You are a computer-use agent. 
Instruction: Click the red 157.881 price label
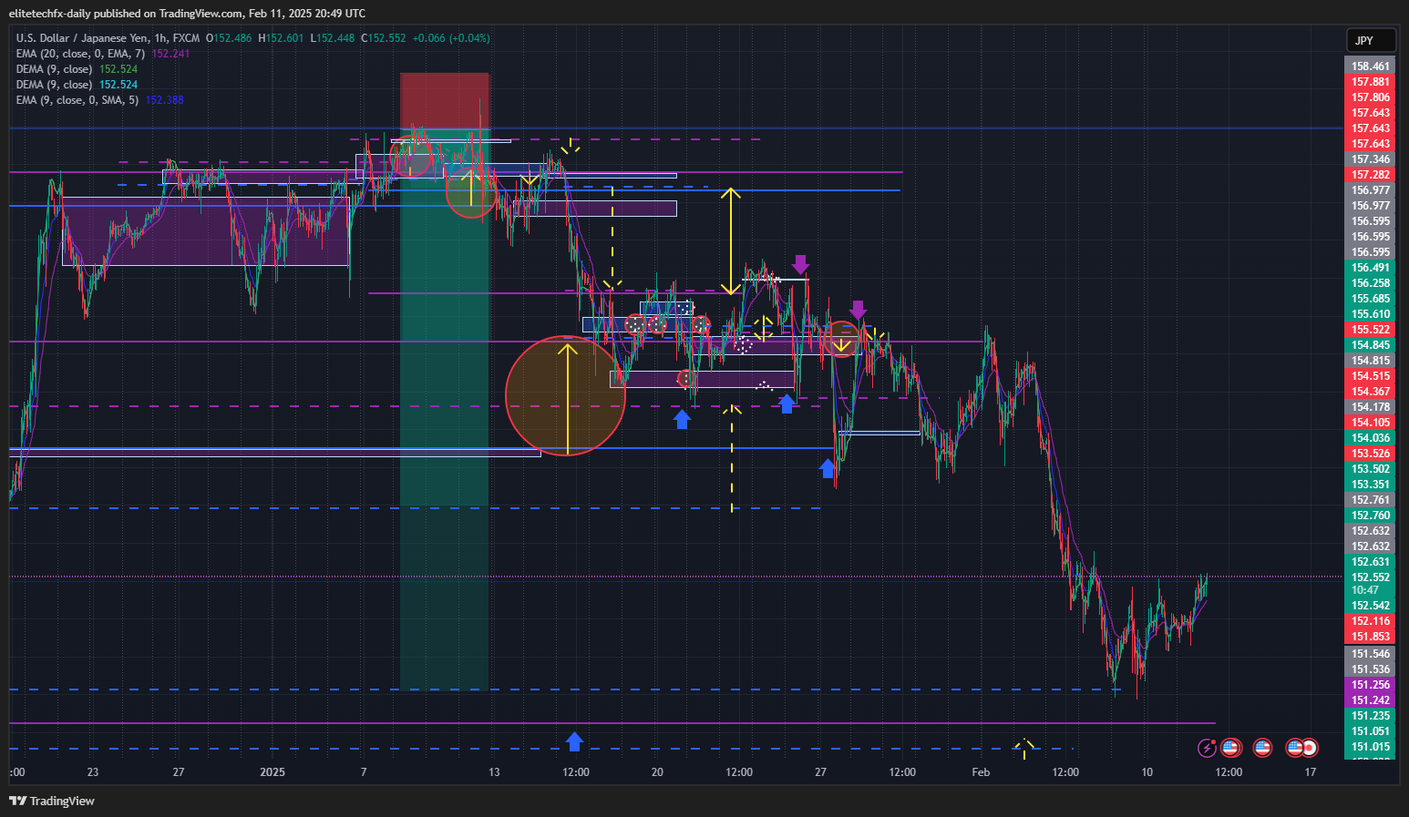(1370, 82)
